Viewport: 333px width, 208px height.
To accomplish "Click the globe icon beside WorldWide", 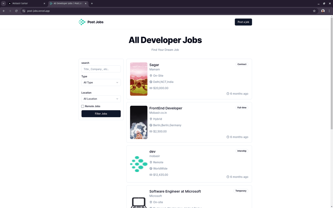I will [x=151, y=169].
